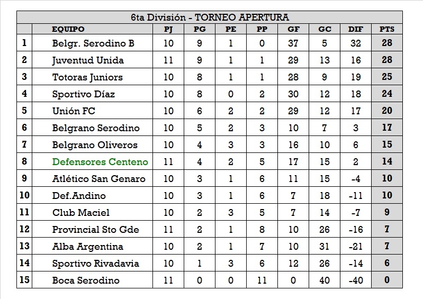Click the Boca Serodino team cell
This screenshot has height=299, width=423.
[85, 280]
